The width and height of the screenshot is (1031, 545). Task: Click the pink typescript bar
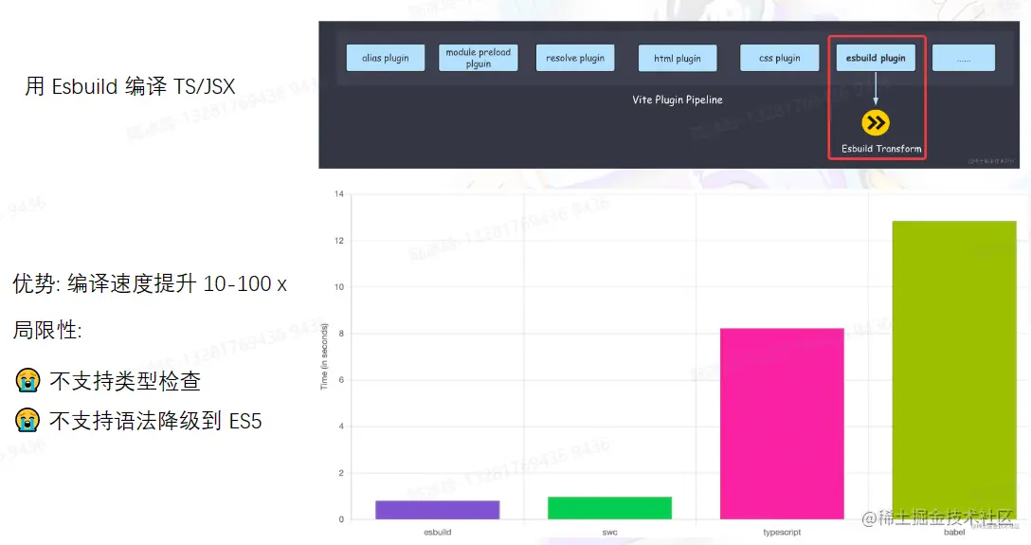click(x=782, y=424)
